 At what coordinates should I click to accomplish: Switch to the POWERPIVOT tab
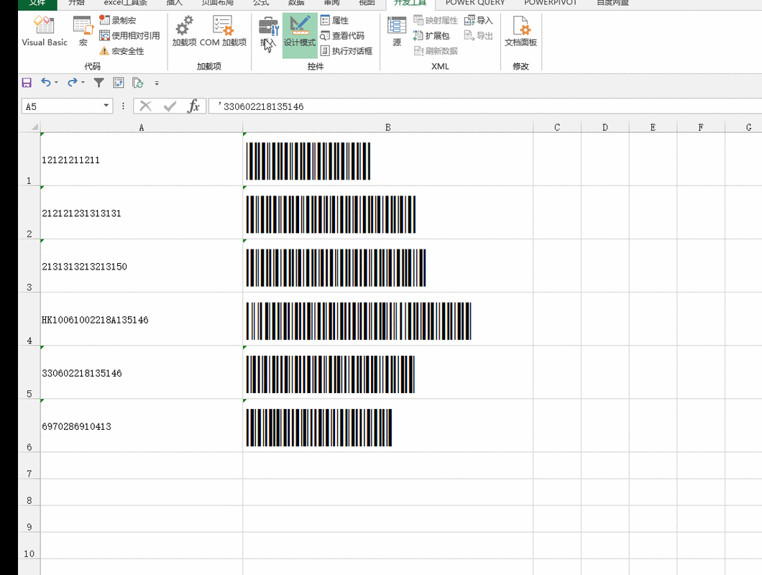tap(550, 3)
